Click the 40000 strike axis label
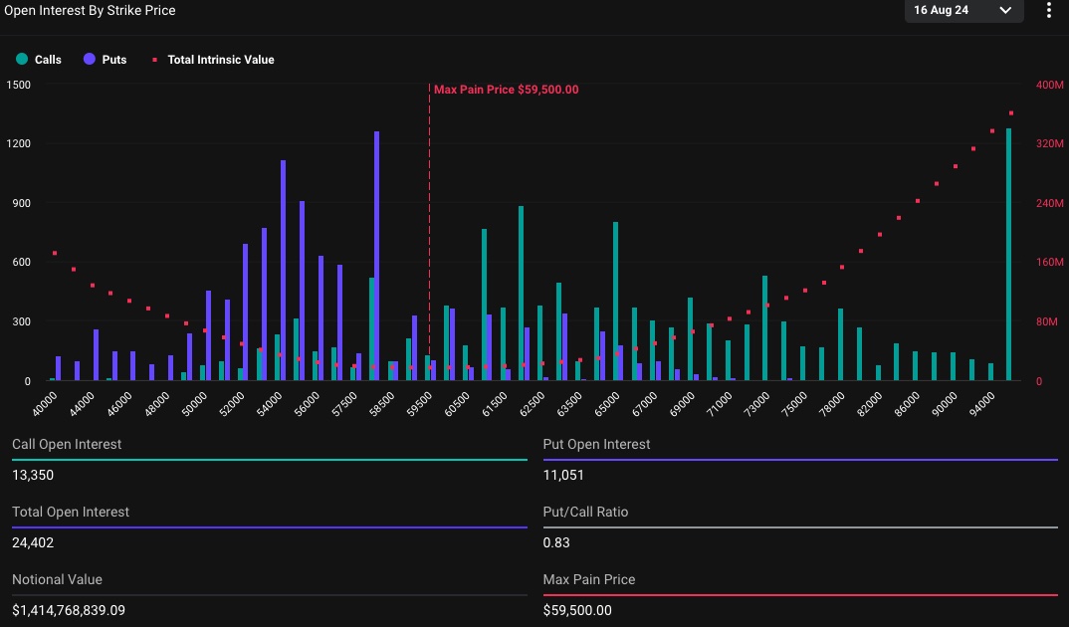 tap(46, 404)
